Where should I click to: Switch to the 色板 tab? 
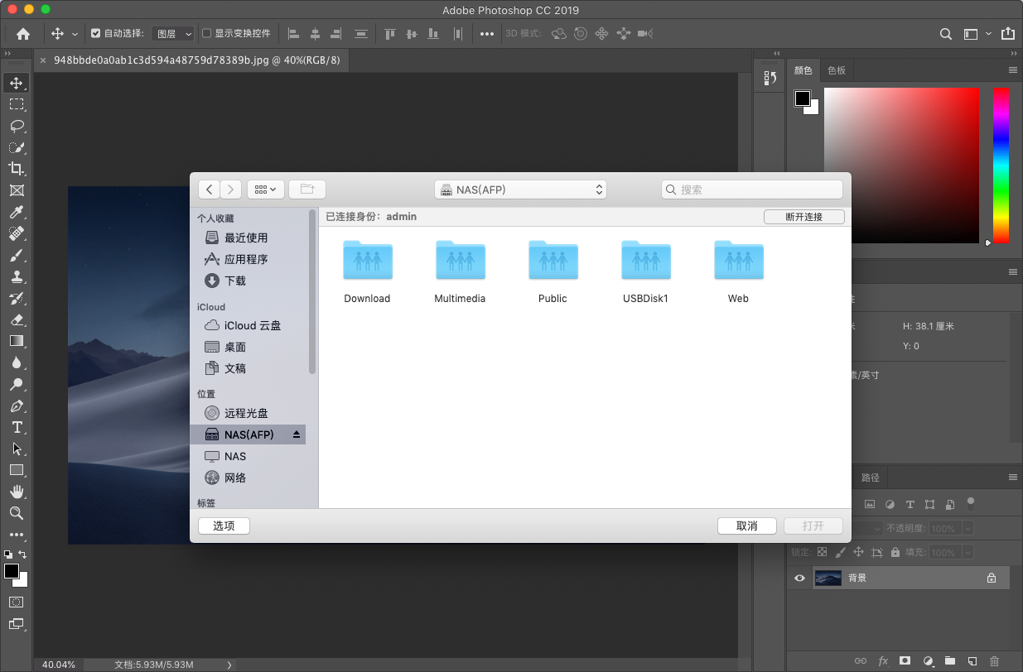coord(836,70)
